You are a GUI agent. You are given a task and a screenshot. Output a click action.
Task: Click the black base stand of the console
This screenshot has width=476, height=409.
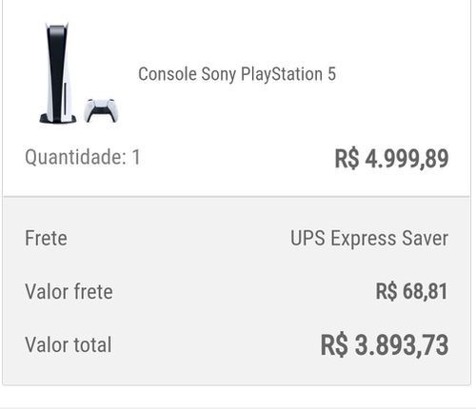58,119
